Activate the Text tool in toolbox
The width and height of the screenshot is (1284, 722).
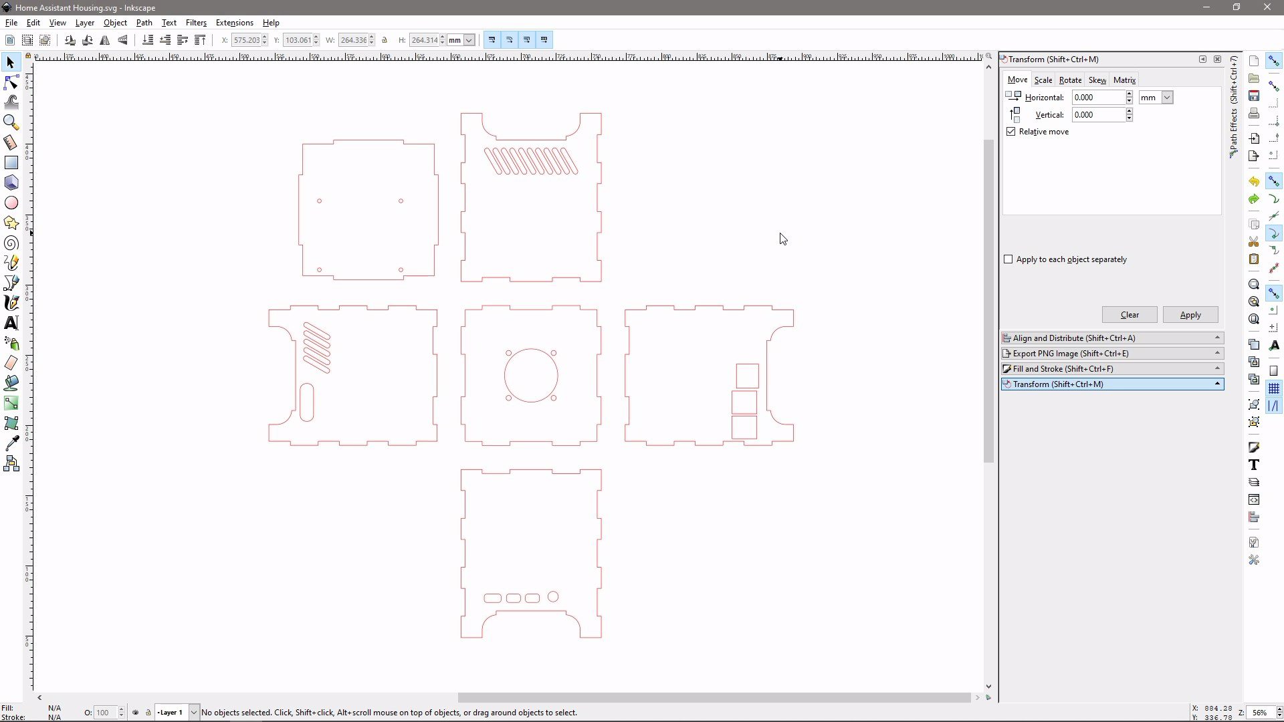[11, 323]
